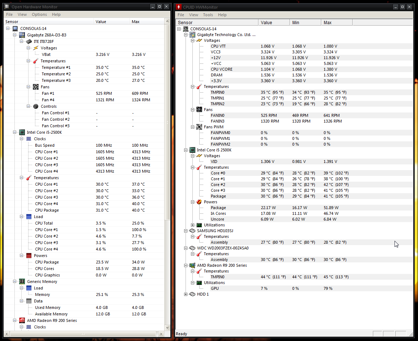Screen dimensions: 418x341
Task: Click the Sensor column header in Open Hardware Monitor
Action: point(49,22)
